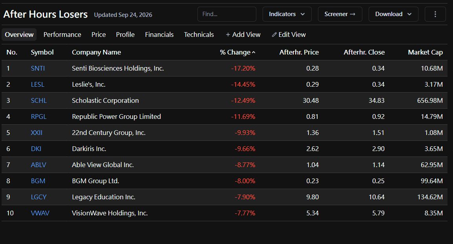Select 22nd Century Group, Inc. name
This screenshot has width=453, height=244.
pos(109,133)
